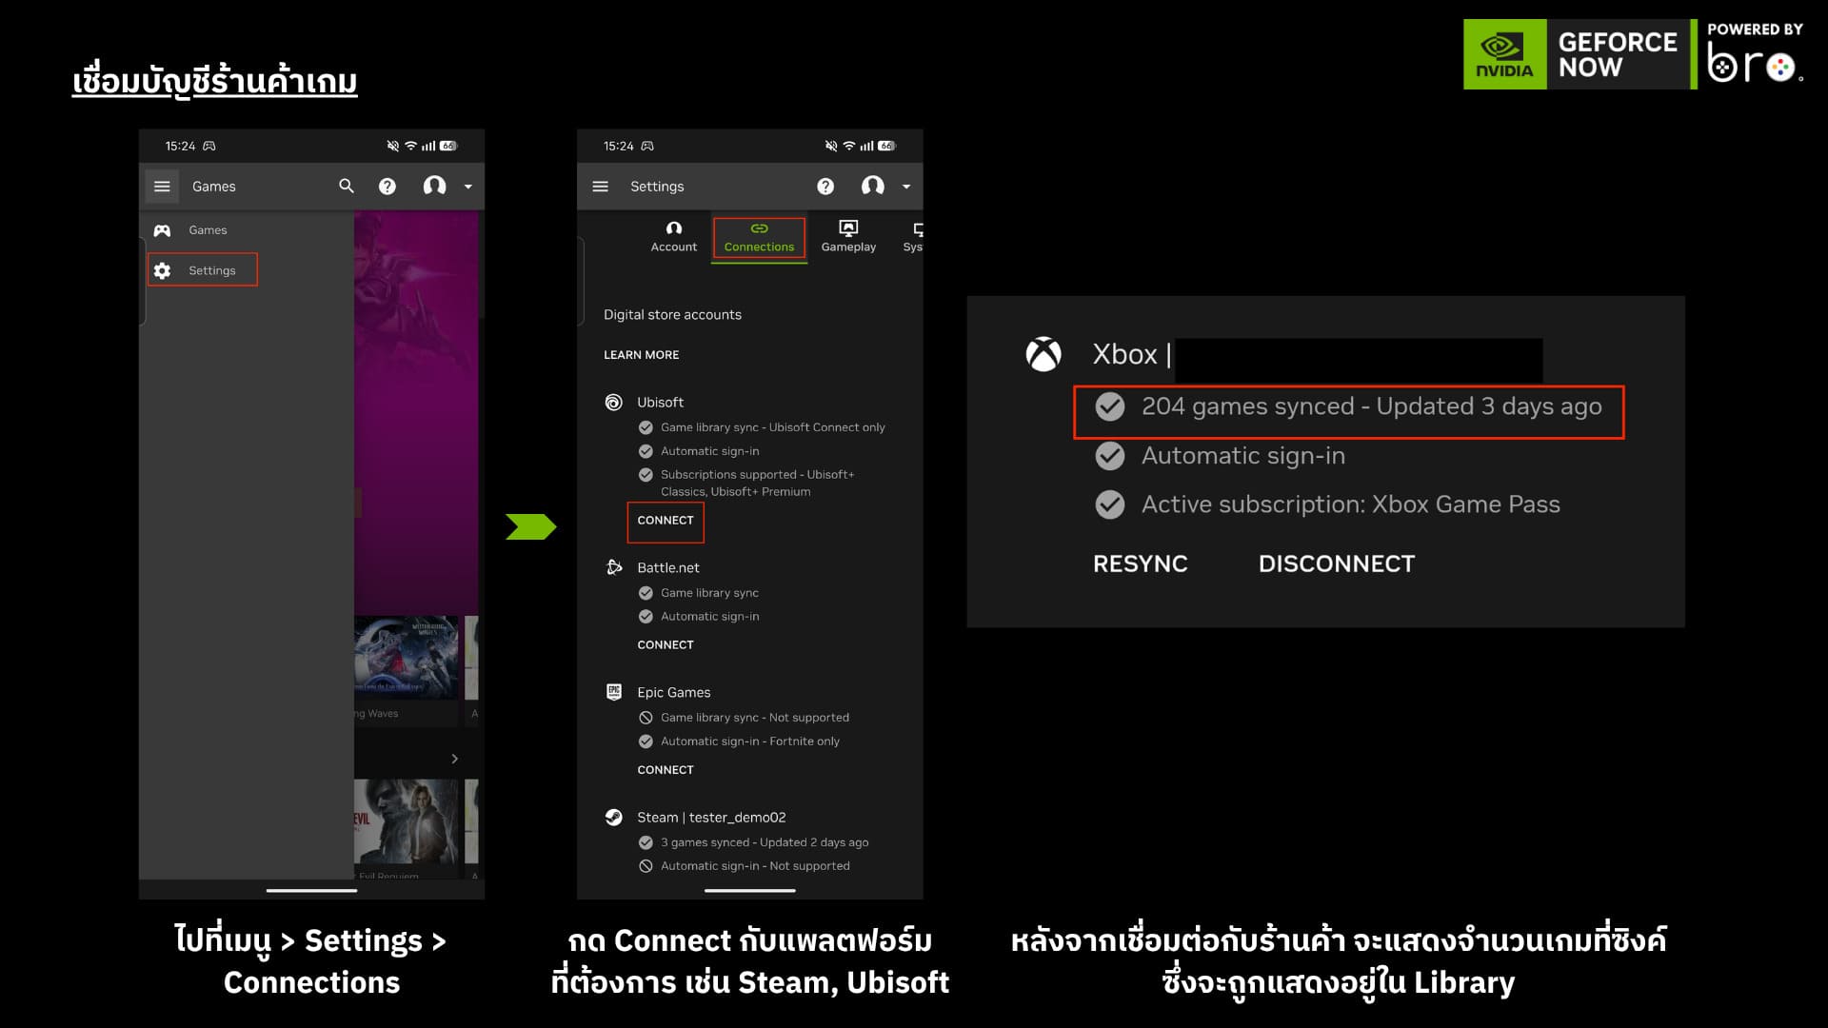1828x1028 pixels.
Task: Expand account dropdown arrow in Settings header
Action: tap(906, 187)
